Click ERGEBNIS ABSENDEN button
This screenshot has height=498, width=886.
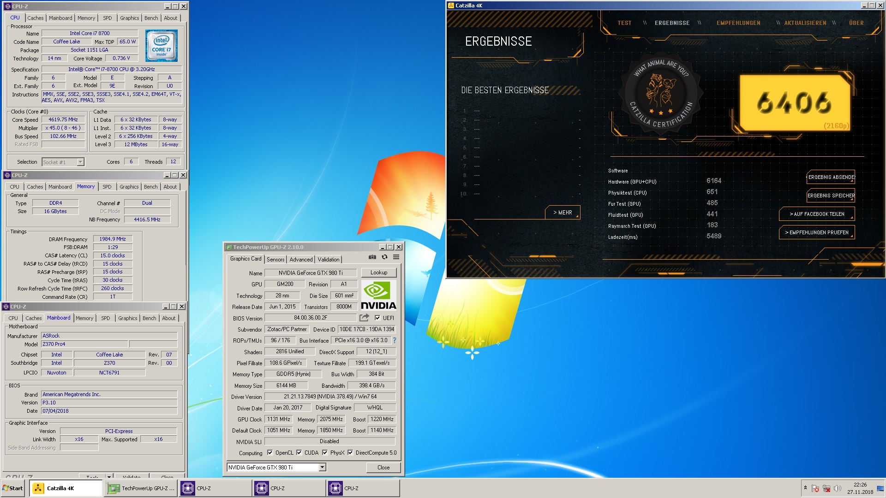831,177
